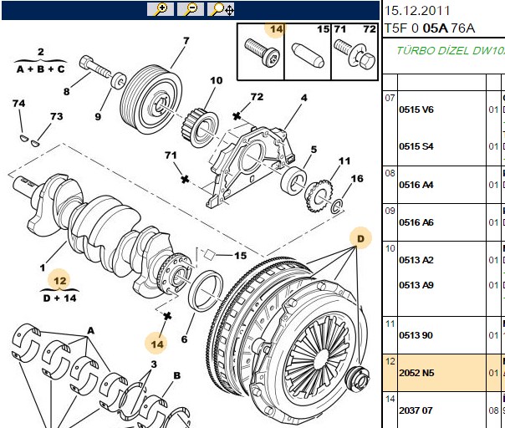Select callout 14 below crankshaft

pyautogui.click(x=157, y=344)
